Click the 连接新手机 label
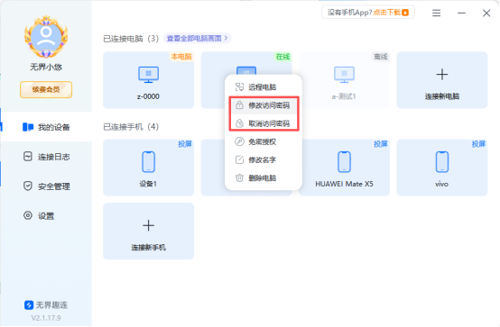Viewport: 500px width, 327px height. pos(148,248)
